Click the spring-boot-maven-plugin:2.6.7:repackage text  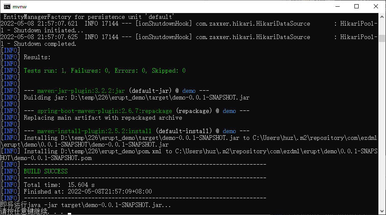click(105, 111)
